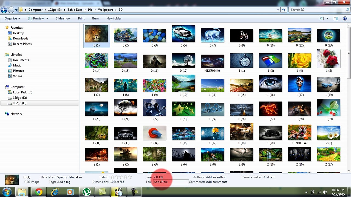Click the camcorder recorder taskbar icon
351x197 pixels.
coord(134,192)
